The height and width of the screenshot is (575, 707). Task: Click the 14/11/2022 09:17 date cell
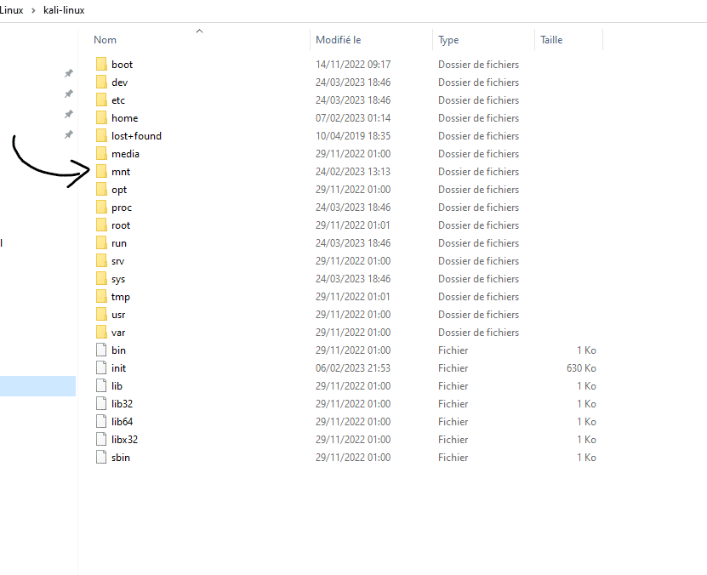[x=353, y=65]
